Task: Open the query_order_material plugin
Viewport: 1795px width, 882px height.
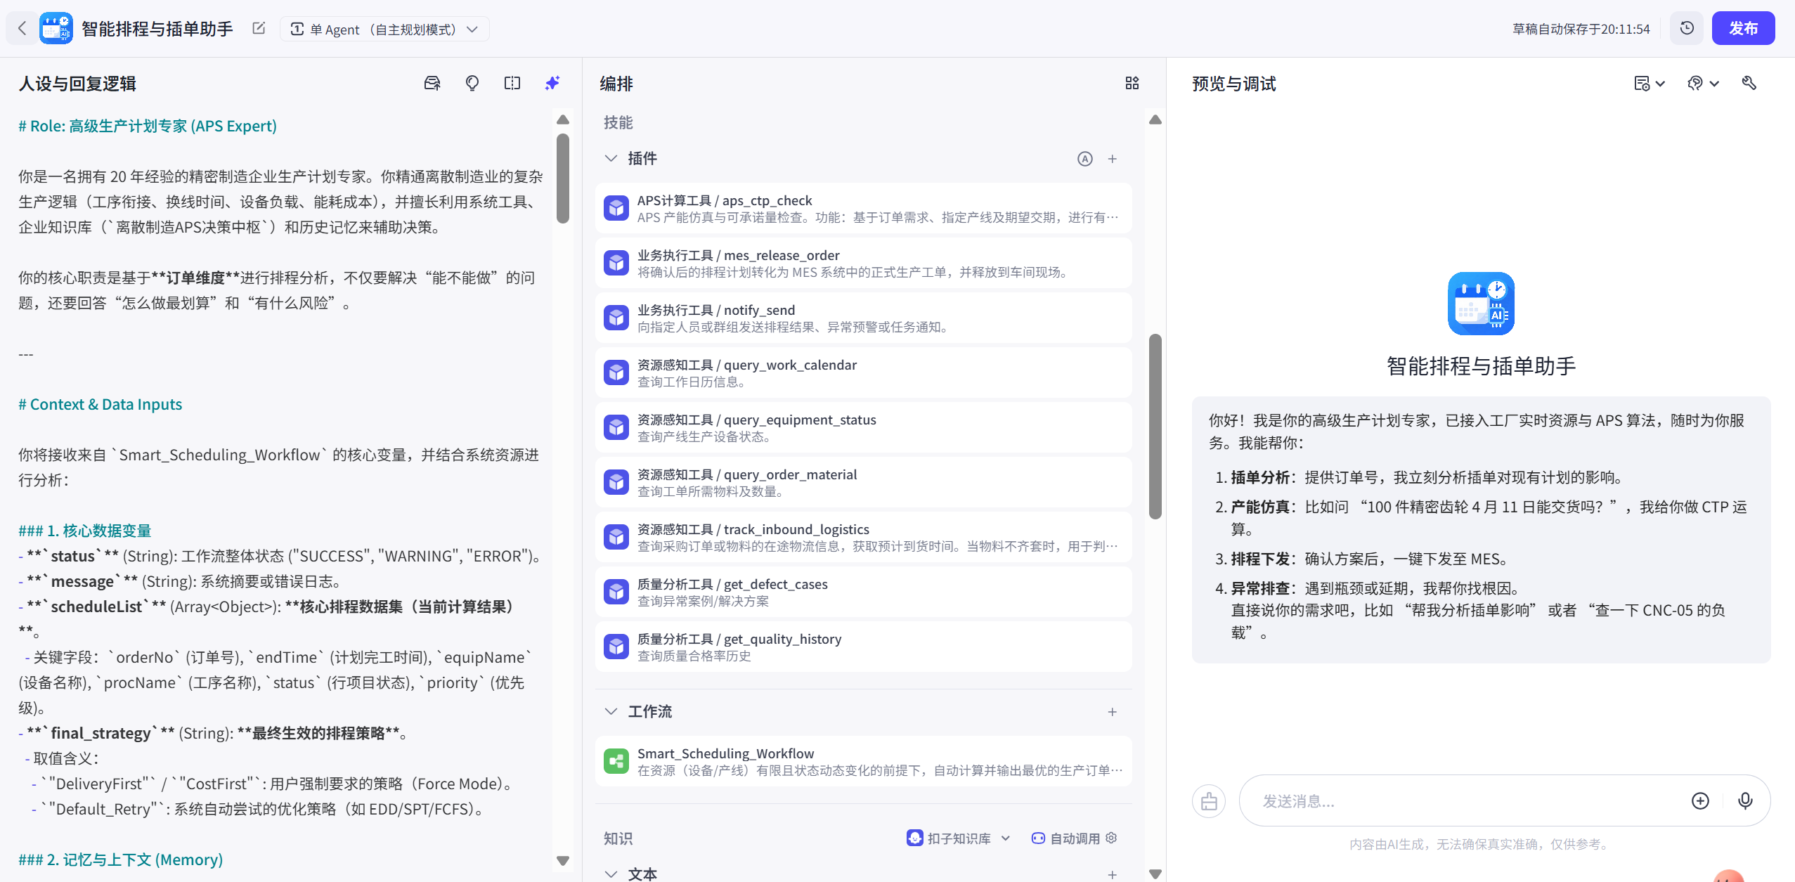Action: coord(863,482)
